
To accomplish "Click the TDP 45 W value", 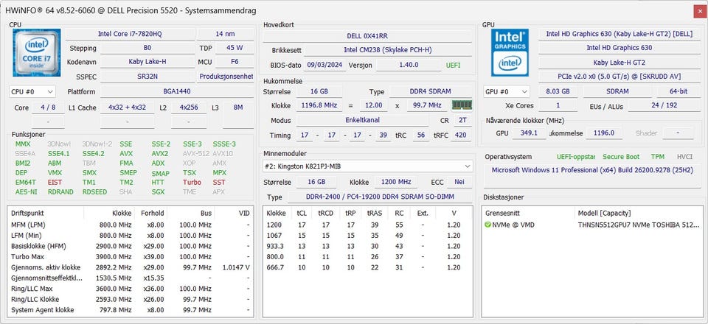I will [x=235, y=48].
